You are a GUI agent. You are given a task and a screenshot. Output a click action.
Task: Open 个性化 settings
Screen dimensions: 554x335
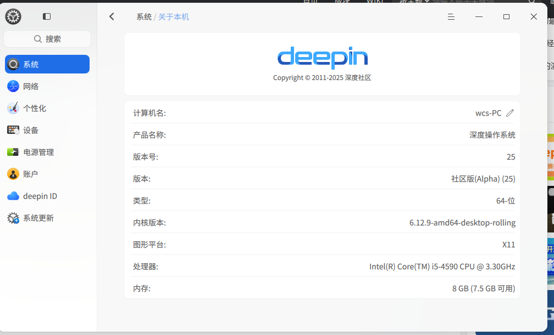coord(47,108)
